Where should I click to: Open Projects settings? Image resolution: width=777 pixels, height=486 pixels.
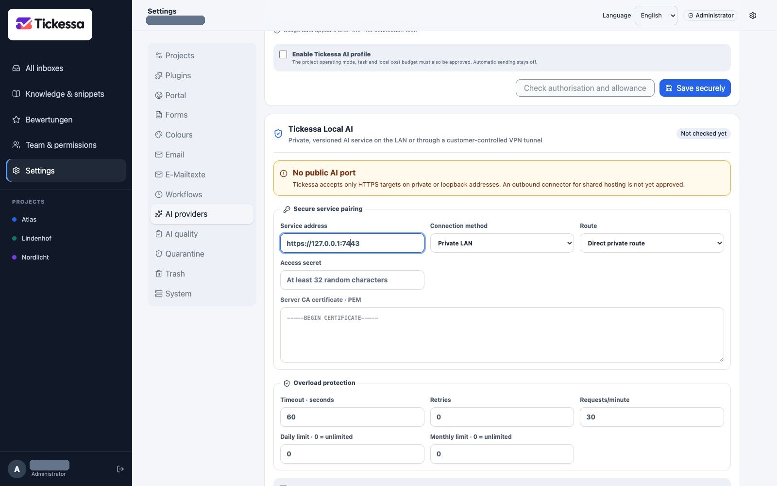click(x=202, y=55)
